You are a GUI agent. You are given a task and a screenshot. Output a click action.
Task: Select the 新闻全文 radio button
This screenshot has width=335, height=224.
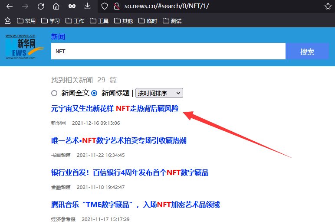pyautogui.click(x=54, y=93)
